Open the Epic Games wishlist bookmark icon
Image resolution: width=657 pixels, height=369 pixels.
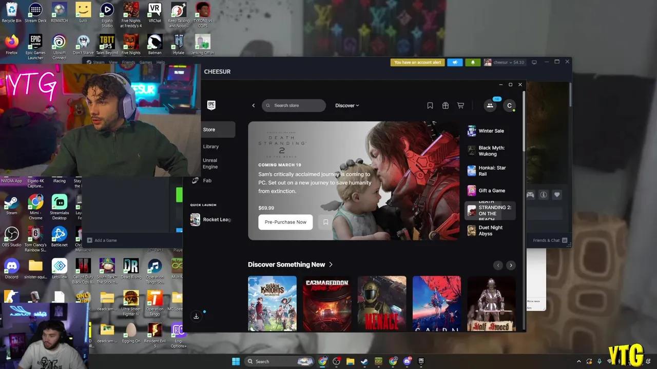[430, 106]
